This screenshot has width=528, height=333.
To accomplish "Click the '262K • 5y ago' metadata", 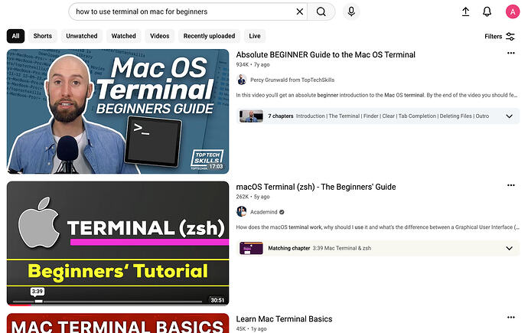I will point(253,197).
